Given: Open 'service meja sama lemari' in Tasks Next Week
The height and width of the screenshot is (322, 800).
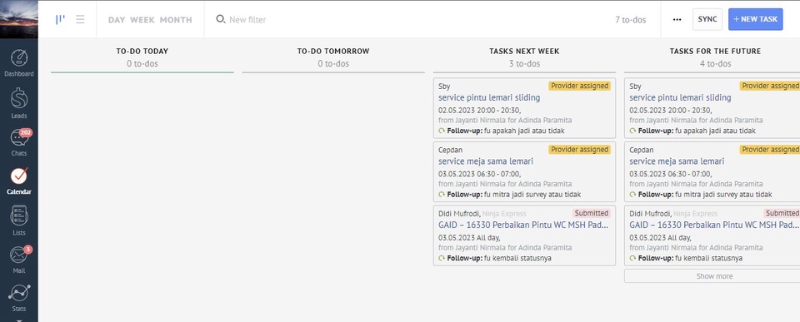Looking at the screenshot, I should [486, 161].
